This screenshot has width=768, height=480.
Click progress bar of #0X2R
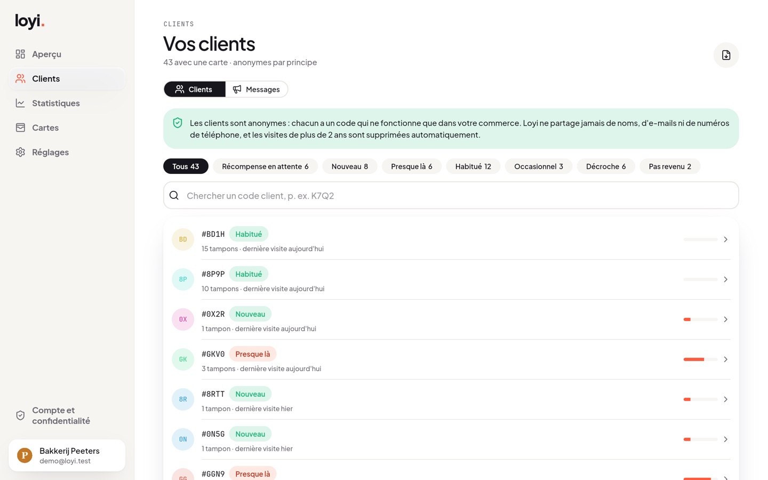pyautogui.click(x=700, y=319)
